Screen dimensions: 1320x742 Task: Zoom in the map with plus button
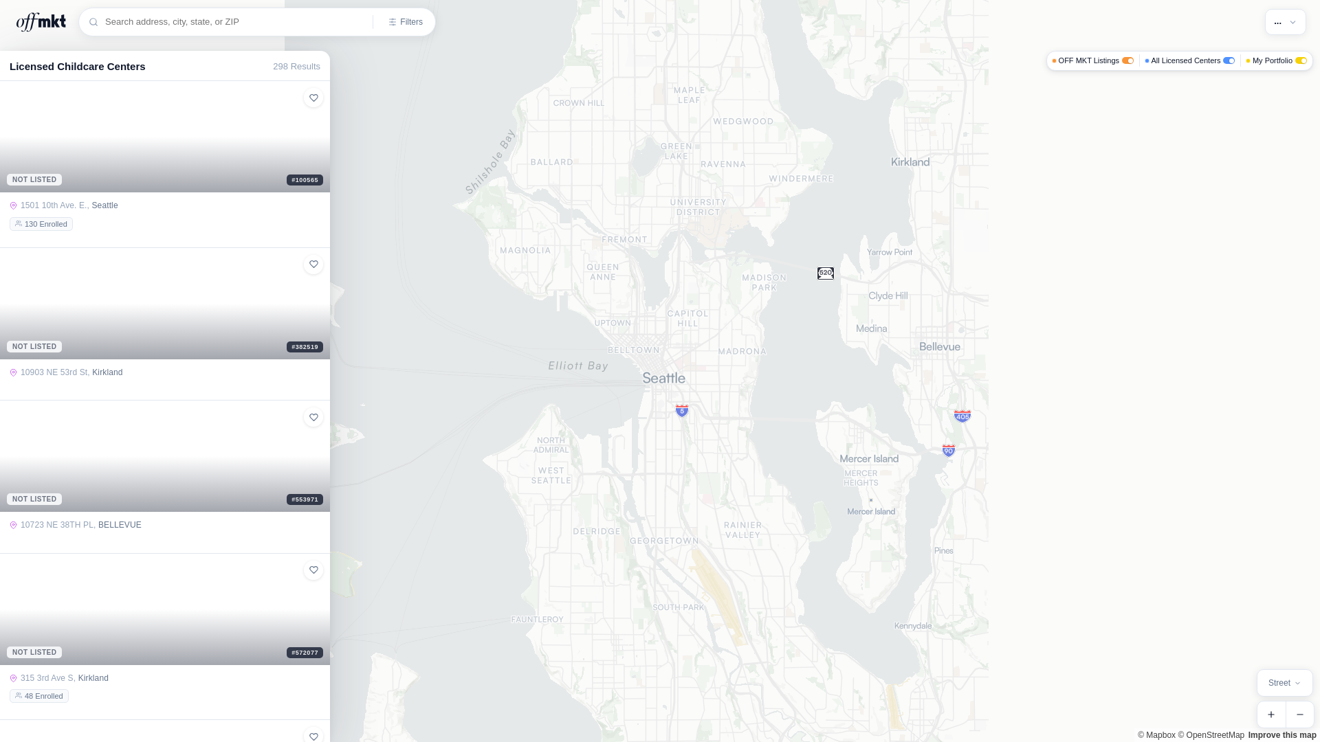coord(1271,715)
